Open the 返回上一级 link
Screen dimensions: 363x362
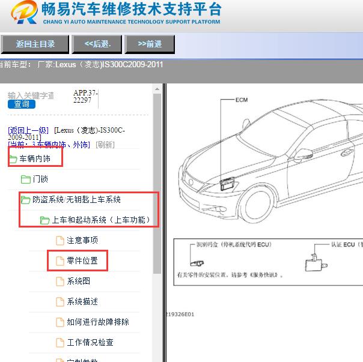(x=28, y=130)
